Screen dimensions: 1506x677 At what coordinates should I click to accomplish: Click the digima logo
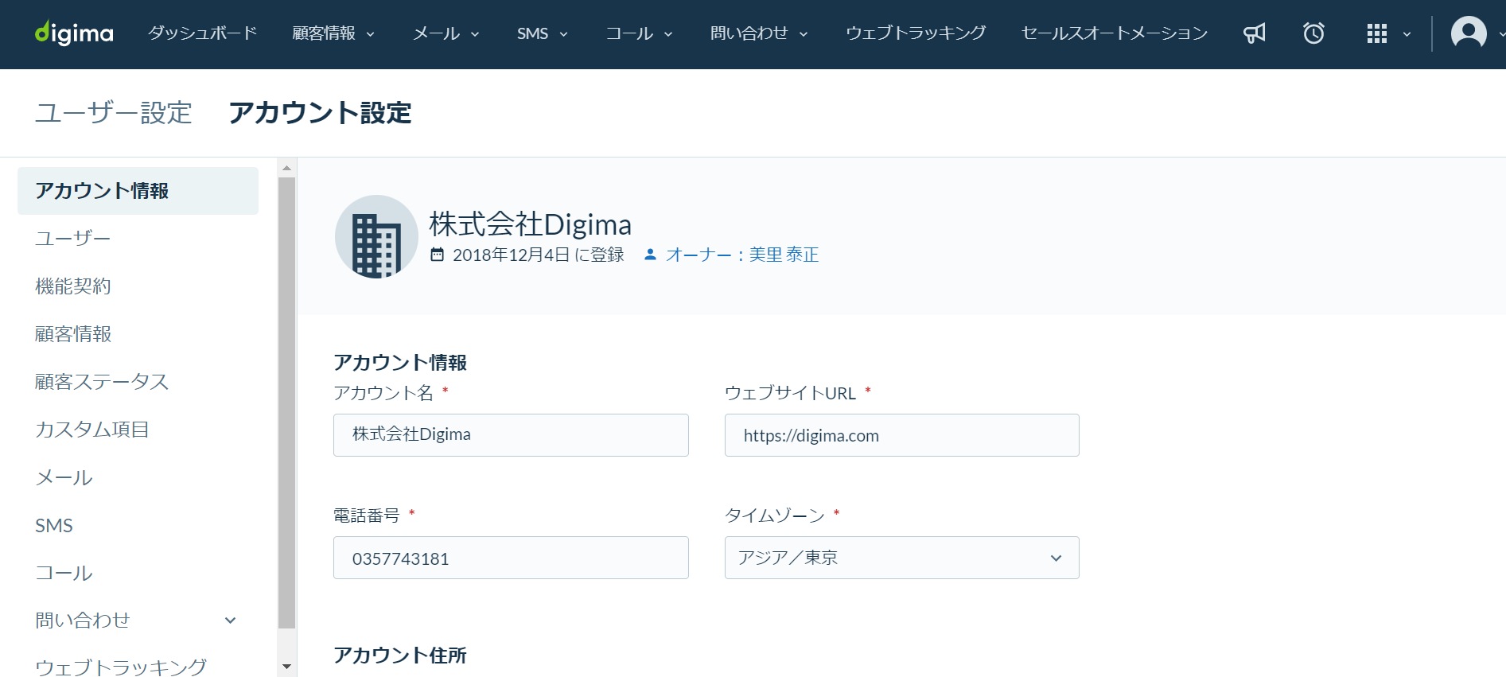pos(74,33)
